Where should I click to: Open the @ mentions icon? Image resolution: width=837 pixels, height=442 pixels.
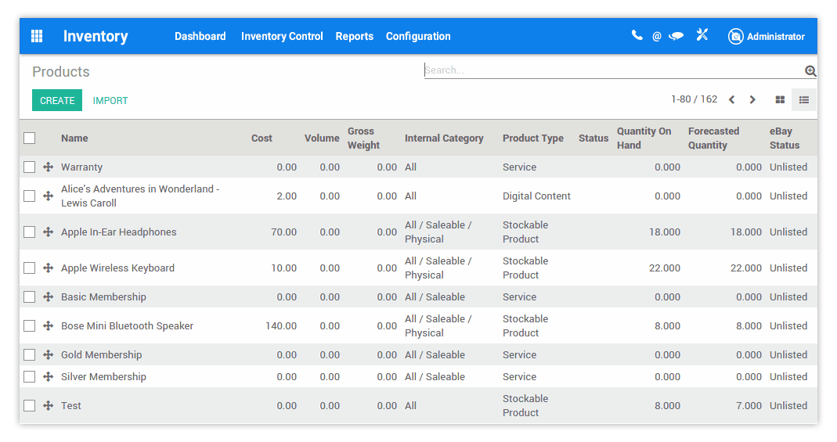coord(657,36)
